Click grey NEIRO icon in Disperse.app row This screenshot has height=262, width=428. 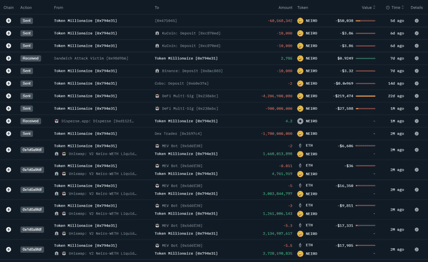300,121
